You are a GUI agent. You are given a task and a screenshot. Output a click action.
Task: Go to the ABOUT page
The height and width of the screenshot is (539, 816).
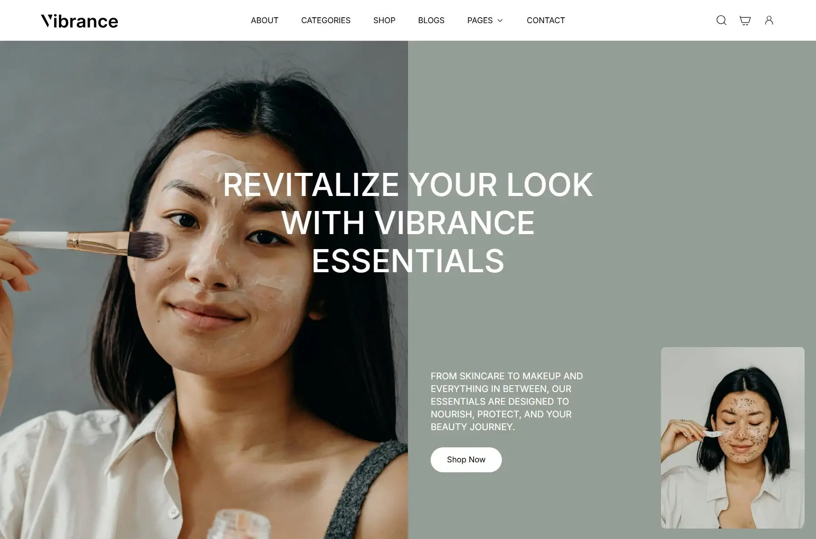pyautogui.click(x=264, y=20)
